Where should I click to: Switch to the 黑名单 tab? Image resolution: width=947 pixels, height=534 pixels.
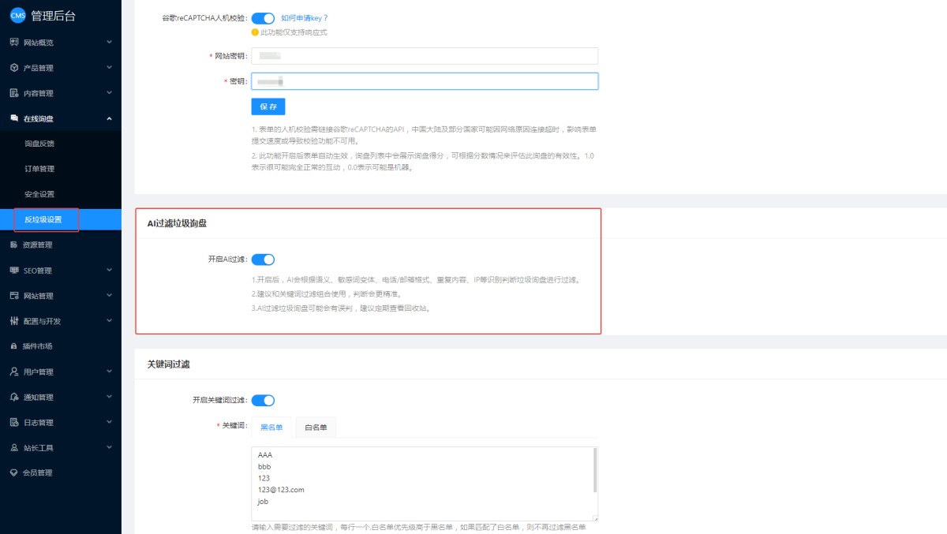coord(271,427)
